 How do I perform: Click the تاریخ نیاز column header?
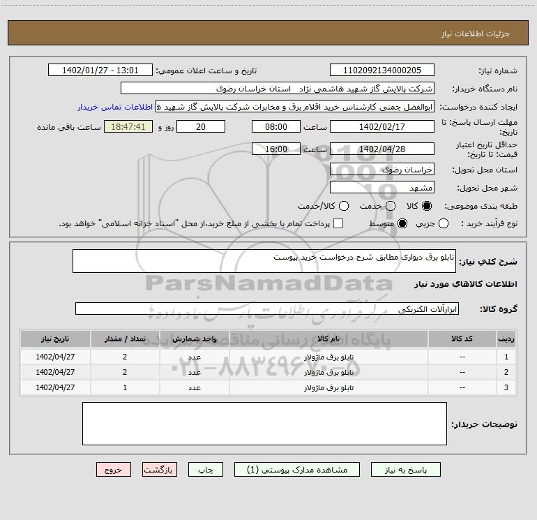[x=55, y=339]
